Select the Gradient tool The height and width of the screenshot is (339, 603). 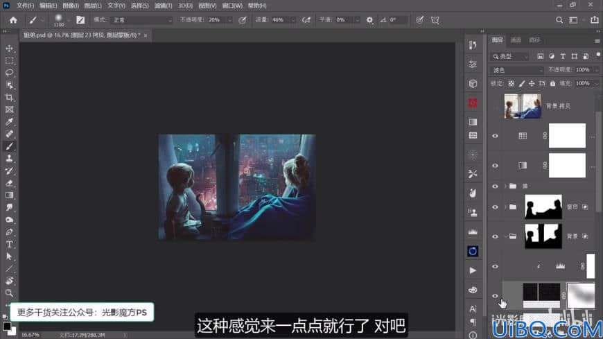point(9,195)
